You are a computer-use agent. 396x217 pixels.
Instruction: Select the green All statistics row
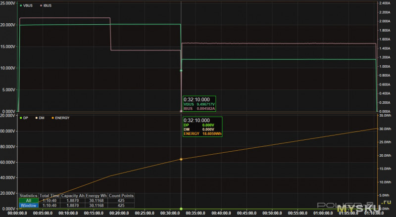[x=77, y=201]
